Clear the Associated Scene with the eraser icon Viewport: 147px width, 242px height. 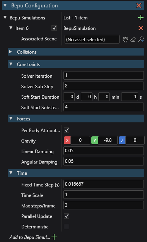coord(133,39)
